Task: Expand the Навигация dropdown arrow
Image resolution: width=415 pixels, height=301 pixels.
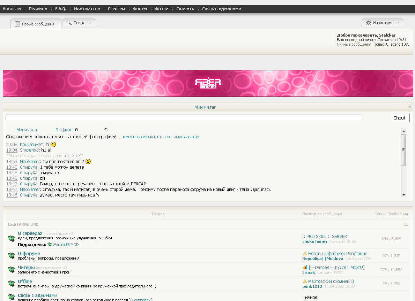Action: point(397,23)
